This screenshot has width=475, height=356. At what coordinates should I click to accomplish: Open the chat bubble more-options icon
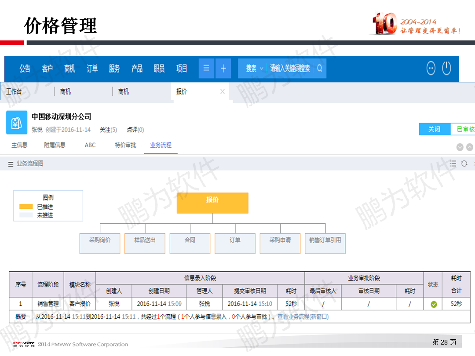coord(431,69)
